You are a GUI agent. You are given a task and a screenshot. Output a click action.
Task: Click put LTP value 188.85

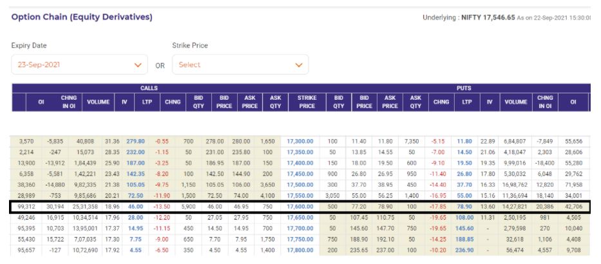click(x=463, y=239)
